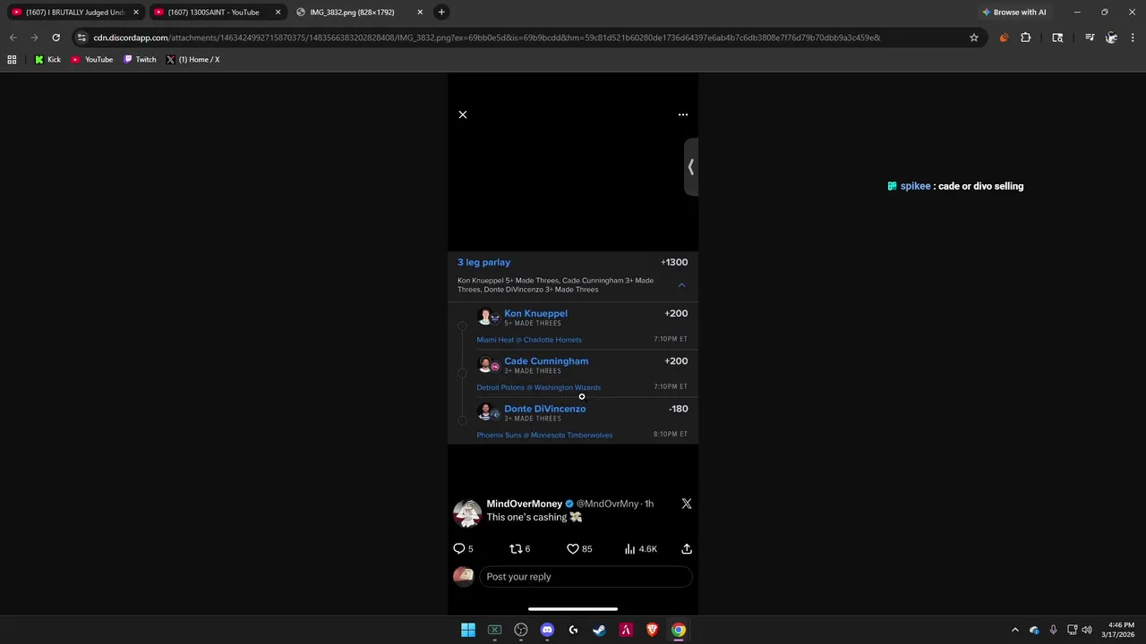Click Cade Cunningham player avatar
This screenshot has width=1146, height=644.
pyautogui.click(x=484, y=364)
